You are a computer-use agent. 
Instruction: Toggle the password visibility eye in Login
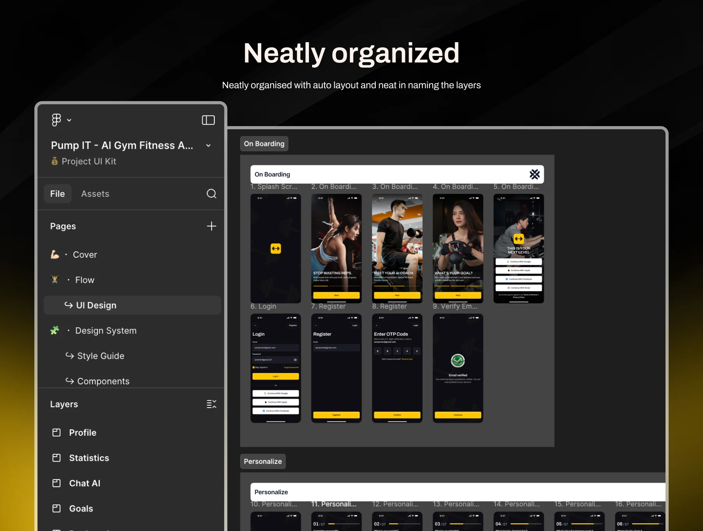click(295, 360)
